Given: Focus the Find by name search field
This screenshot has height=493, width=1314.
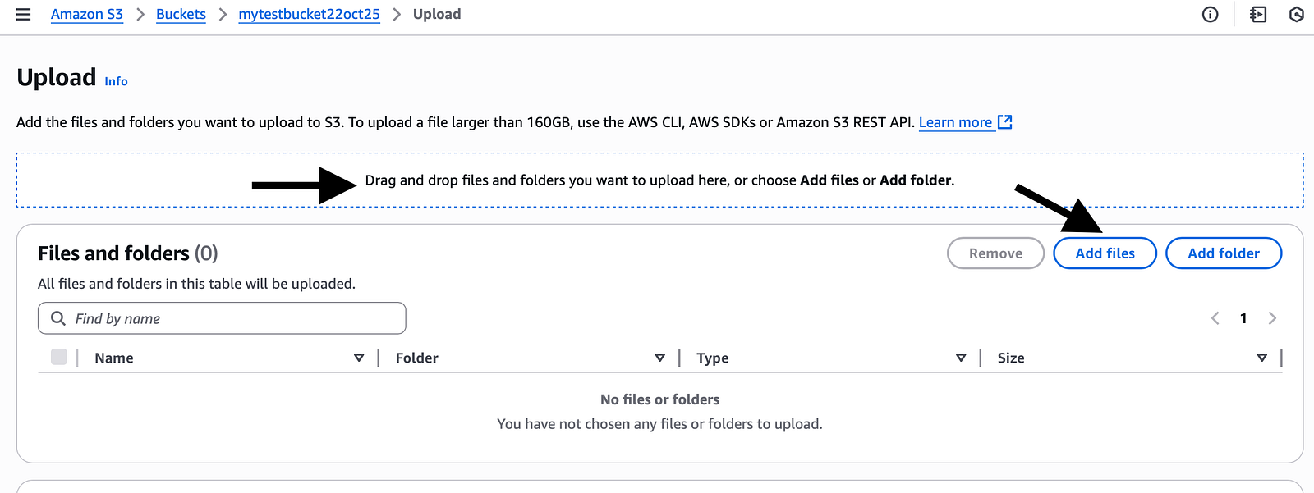Looking at the screenshot, I should point(222,318).
